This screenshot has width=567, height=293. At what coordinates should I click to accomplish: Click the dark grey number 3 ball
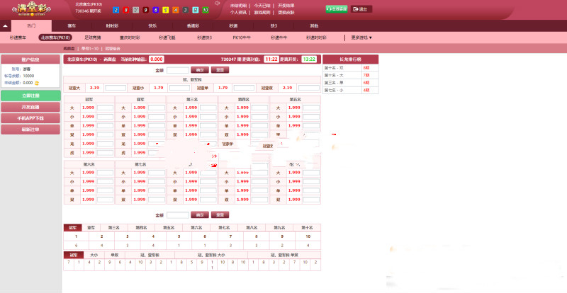185,10
